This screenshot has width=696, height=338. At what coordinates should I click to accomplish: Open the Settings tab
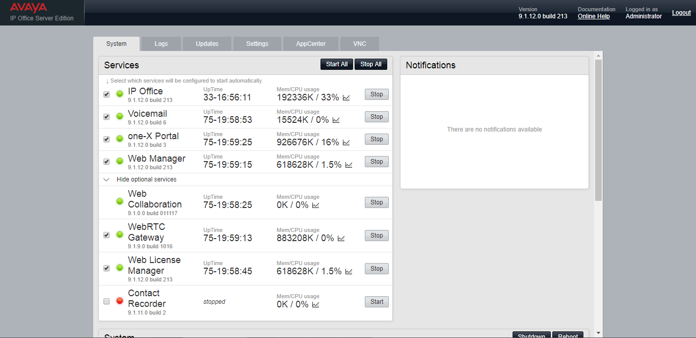pyautogui.click(x=257, y=44)
